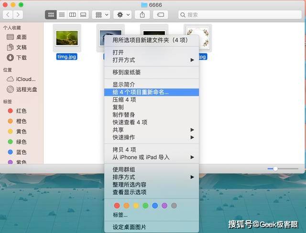Click the 远程光盘 disc icon

click(x=10, y=89)
